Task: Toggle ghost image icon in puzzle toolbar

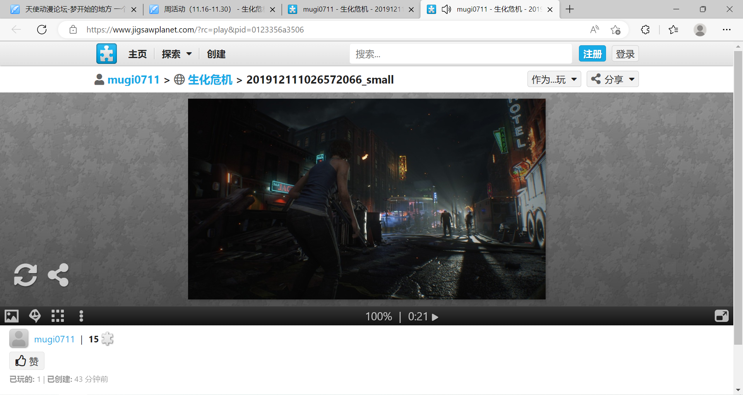Action: (35, 316)
